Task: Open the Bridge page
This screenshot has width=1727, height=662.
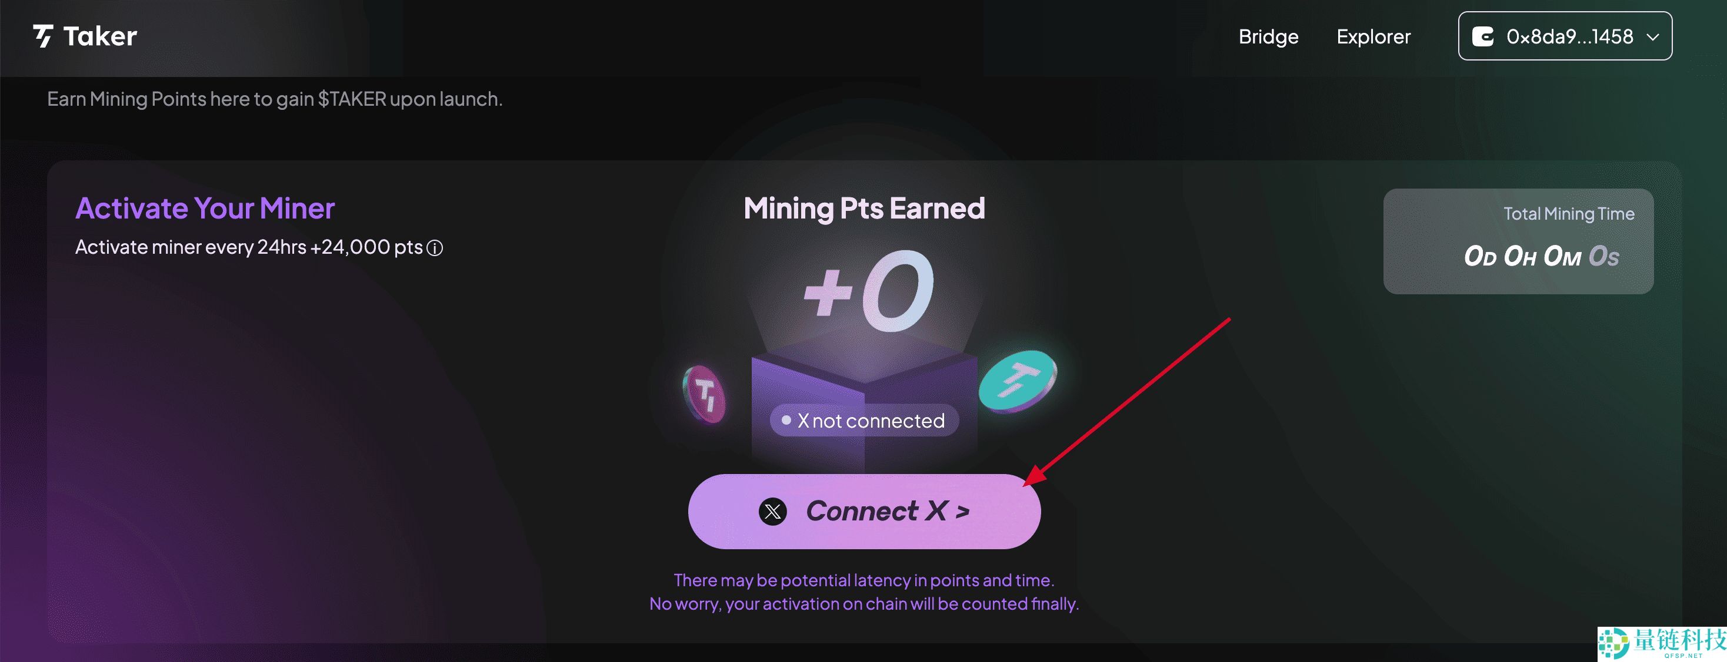Action: tap(1268, 36)
